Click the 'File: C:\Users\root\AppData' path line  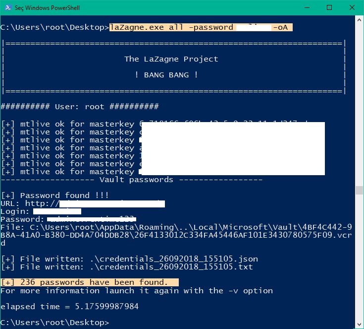pyautogui.click(x=176, y=235)
